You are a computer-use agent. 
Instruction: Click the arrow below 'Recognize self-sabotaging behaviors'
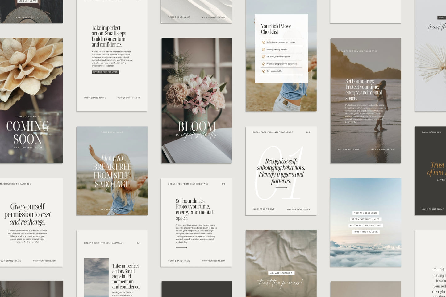click(x=281, y=187)
